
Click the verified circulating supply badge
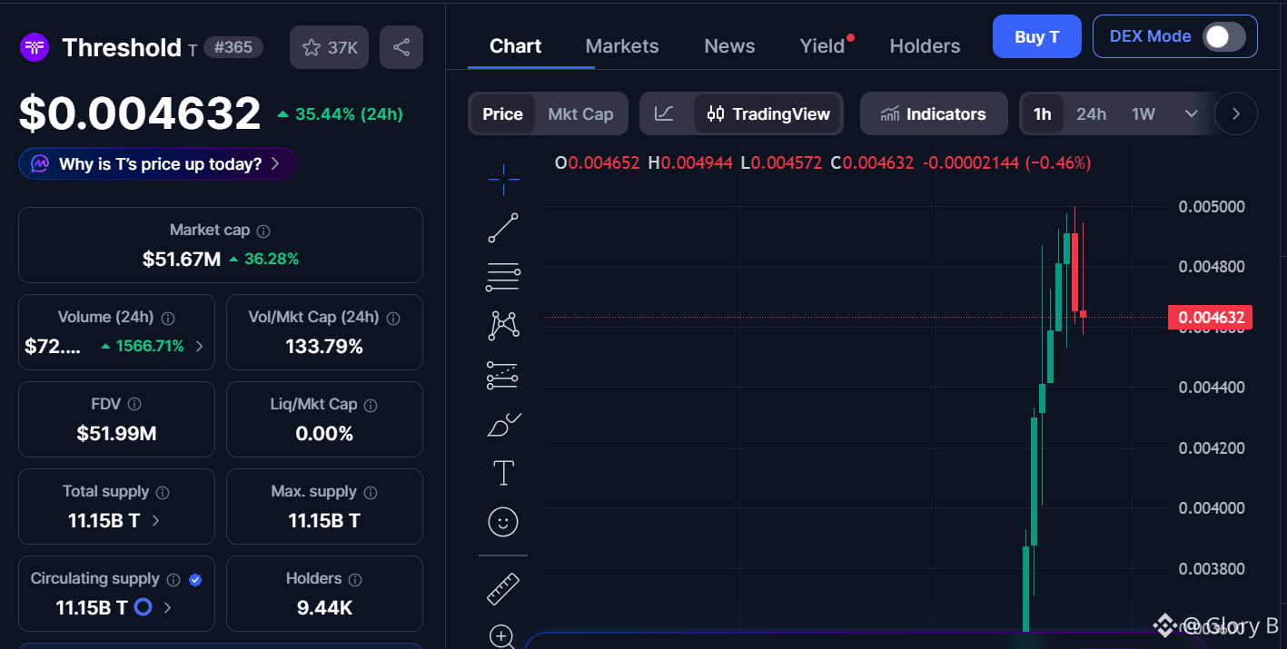(195, 580)
